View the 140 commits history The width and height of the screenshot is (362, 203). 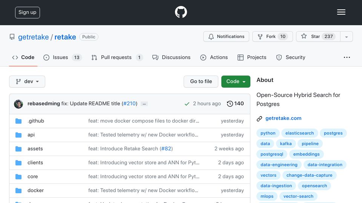[x=235, y=104]
